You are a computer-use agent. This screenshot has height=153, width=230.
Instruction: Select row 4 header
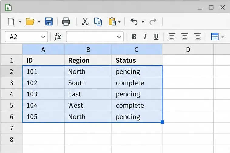click(12, 94)
